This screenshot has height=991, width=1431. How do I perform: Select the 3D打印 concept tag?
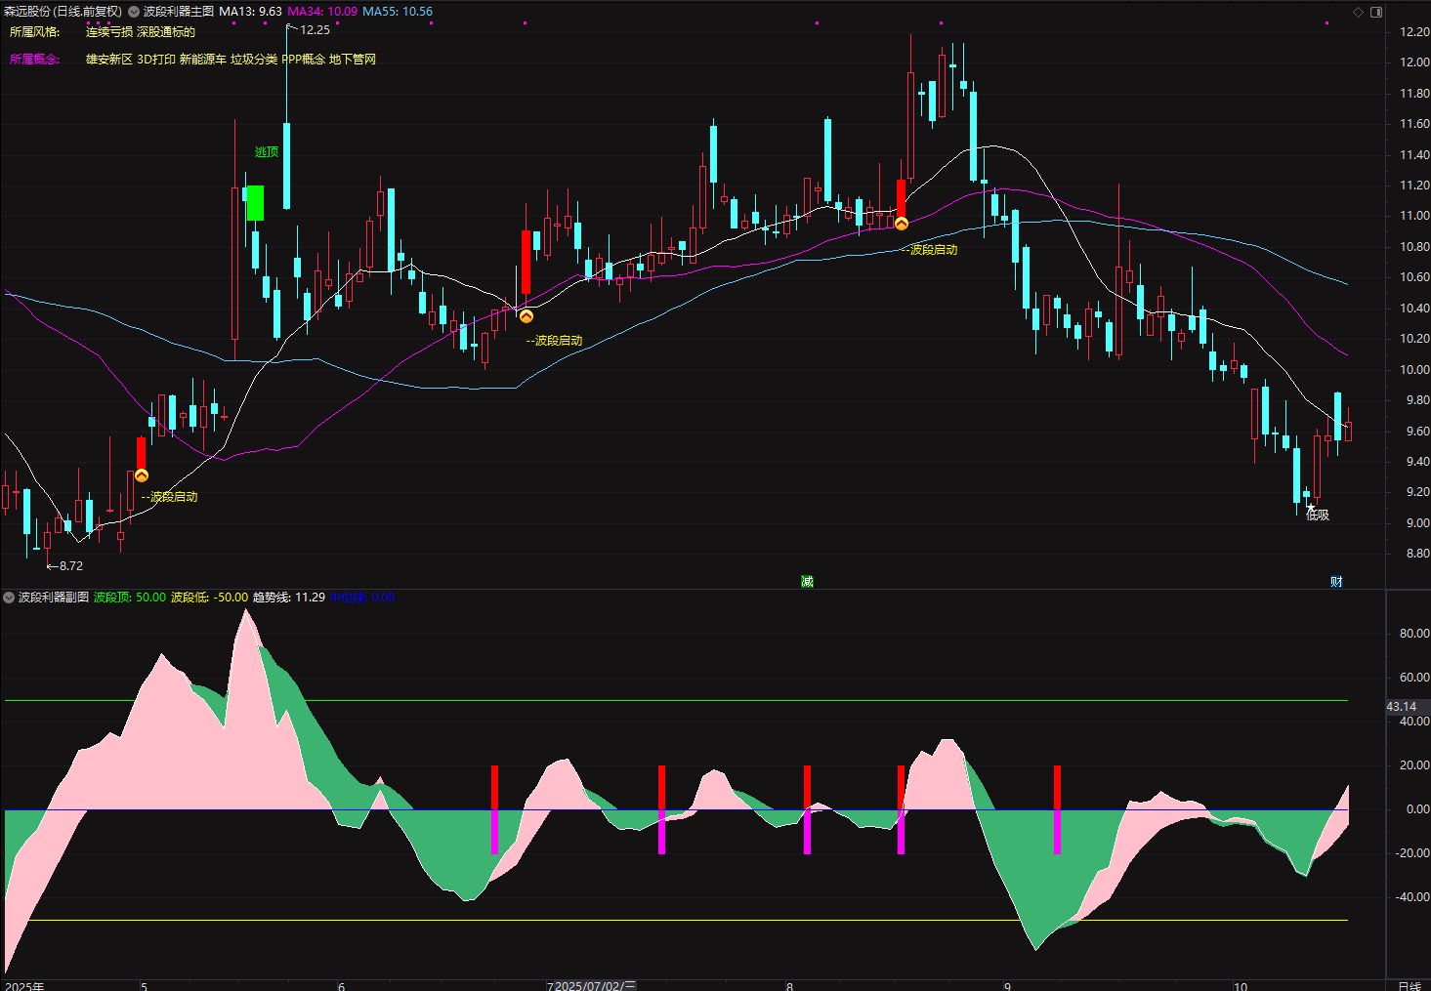pos(155,60)
